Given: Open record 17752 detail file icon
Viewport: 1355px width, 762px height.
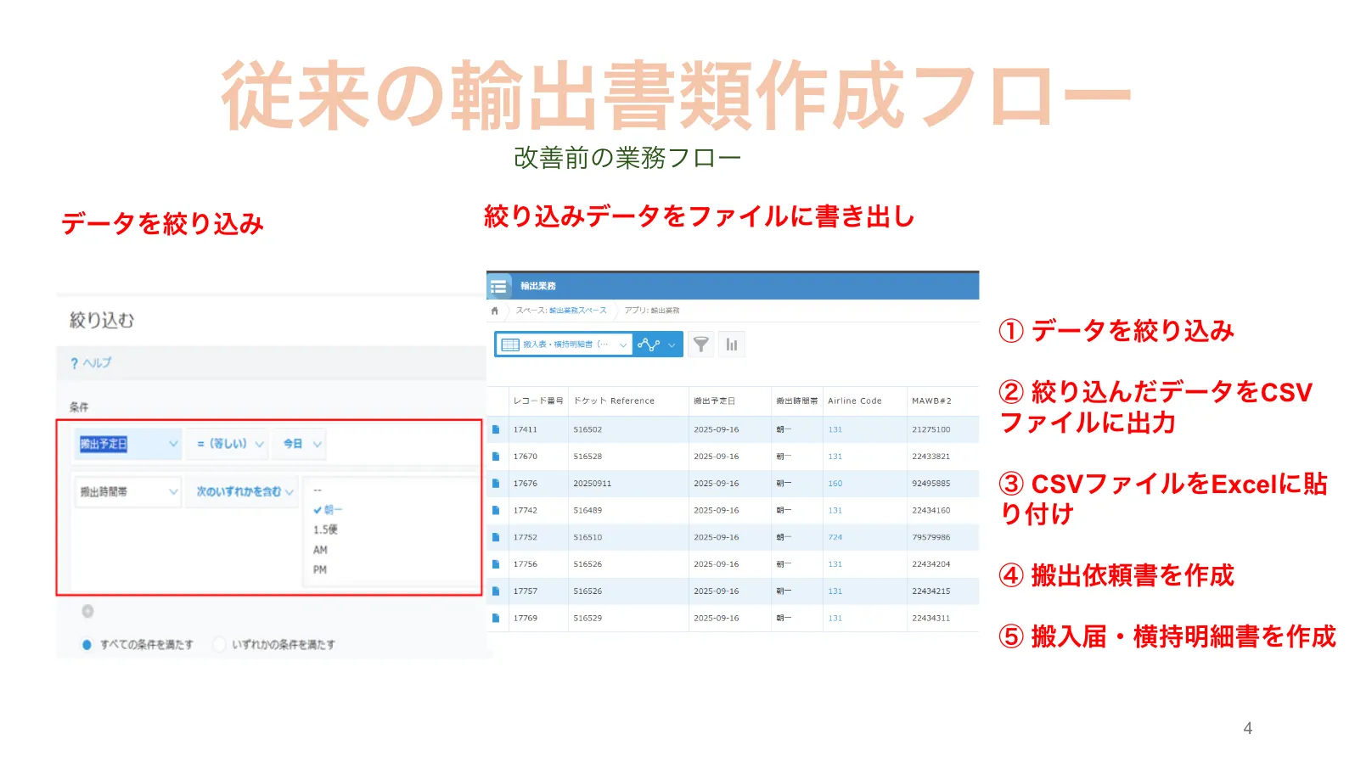Looking at the screenshot, I should pos(496,537).
